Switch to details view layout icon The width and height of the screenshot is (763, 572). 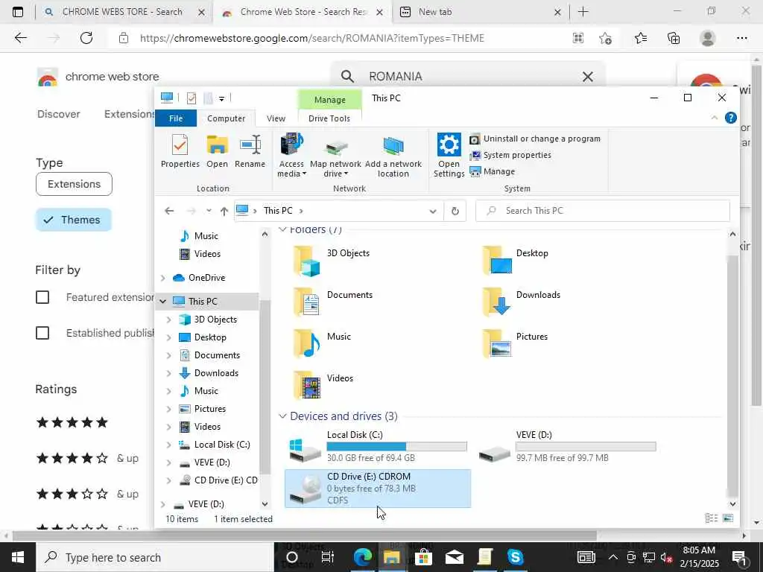712,518
